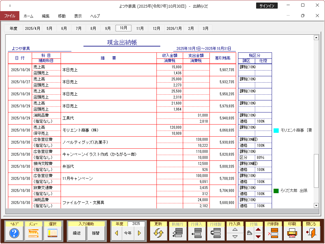The width and height of the screenshot is (325, 244).
Task: Click the 印刷 printer icon
Action: pos(292,234)
